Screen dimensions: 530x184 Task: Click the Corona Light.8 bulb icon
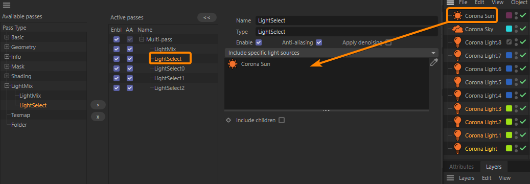[457, 42]
